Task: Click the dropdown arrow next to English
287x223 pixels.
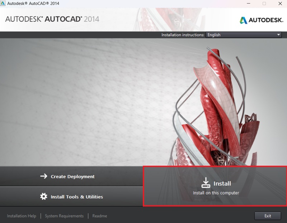Action: pyautogui.click(x=278, y=35)
